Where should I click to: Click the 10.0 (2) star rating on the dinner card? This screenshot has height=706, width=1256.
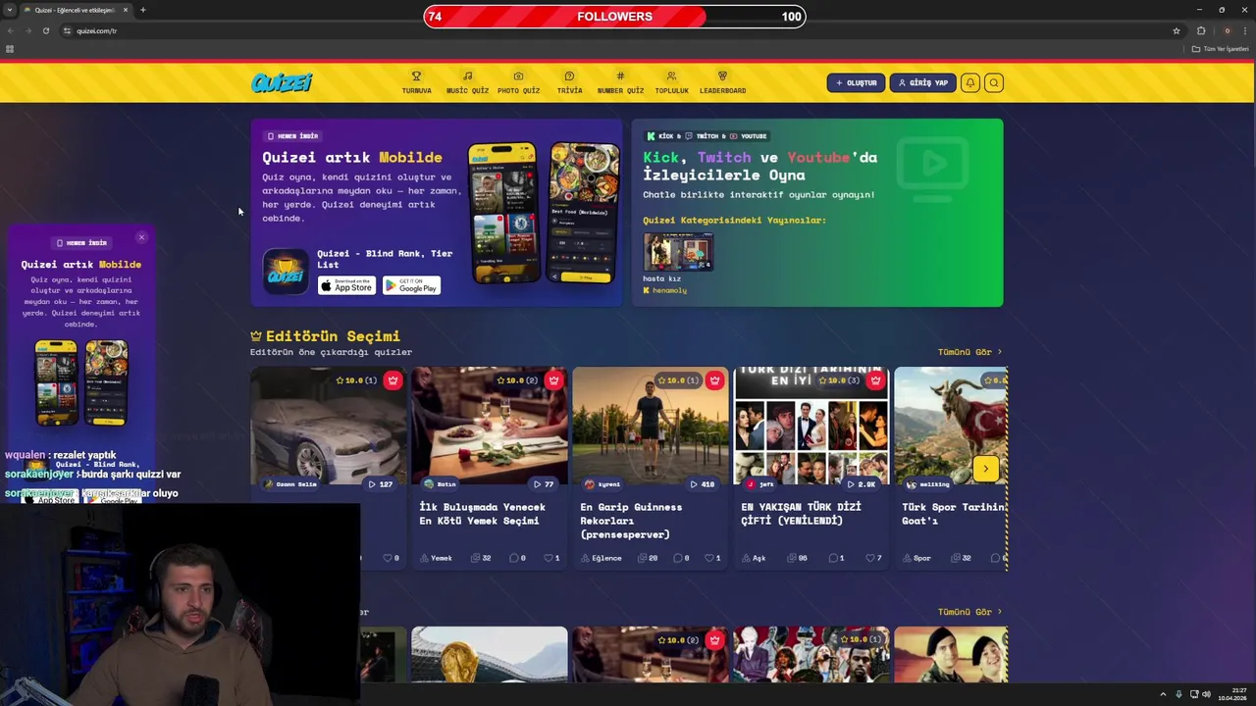pyautogui.click(x=517, y=380)
